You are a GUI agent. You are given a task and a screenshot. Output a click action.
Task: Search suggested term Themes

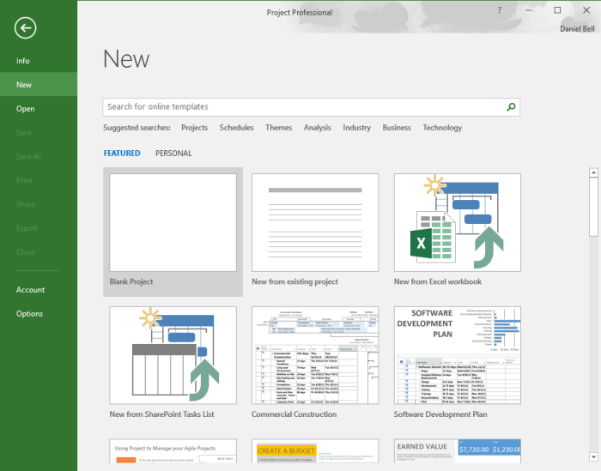click(279, 128)
